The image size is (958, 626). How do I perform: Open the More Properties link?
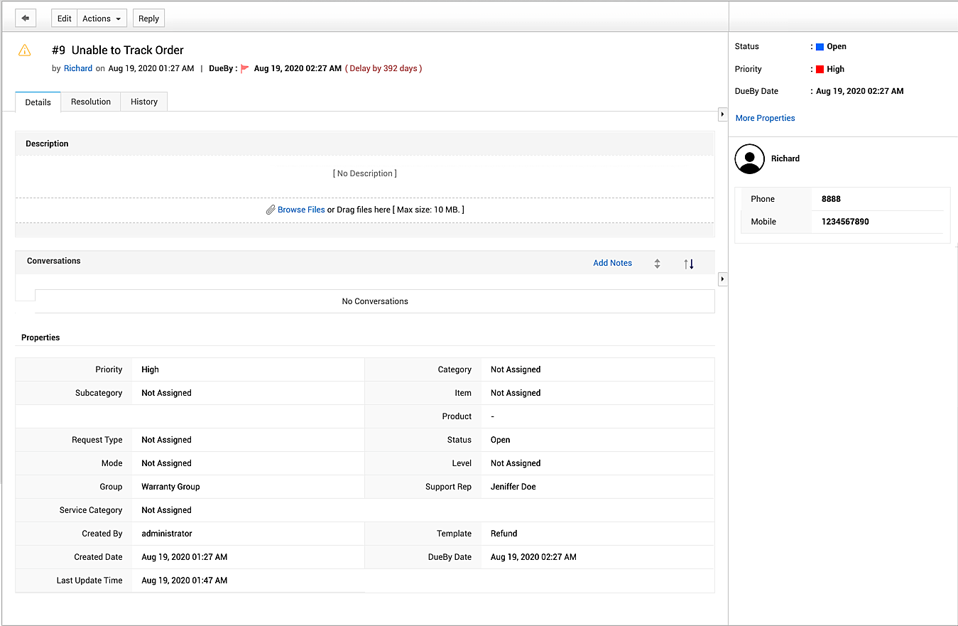[x=765, y=118]
